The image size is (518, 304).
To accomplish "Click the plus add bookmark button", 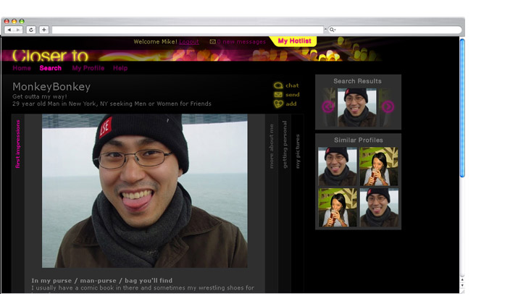I will pos(44,30).
